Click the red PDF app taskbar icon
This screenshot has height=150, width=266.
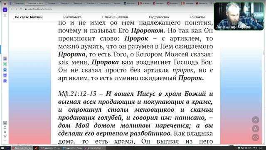tap(36, 148)
